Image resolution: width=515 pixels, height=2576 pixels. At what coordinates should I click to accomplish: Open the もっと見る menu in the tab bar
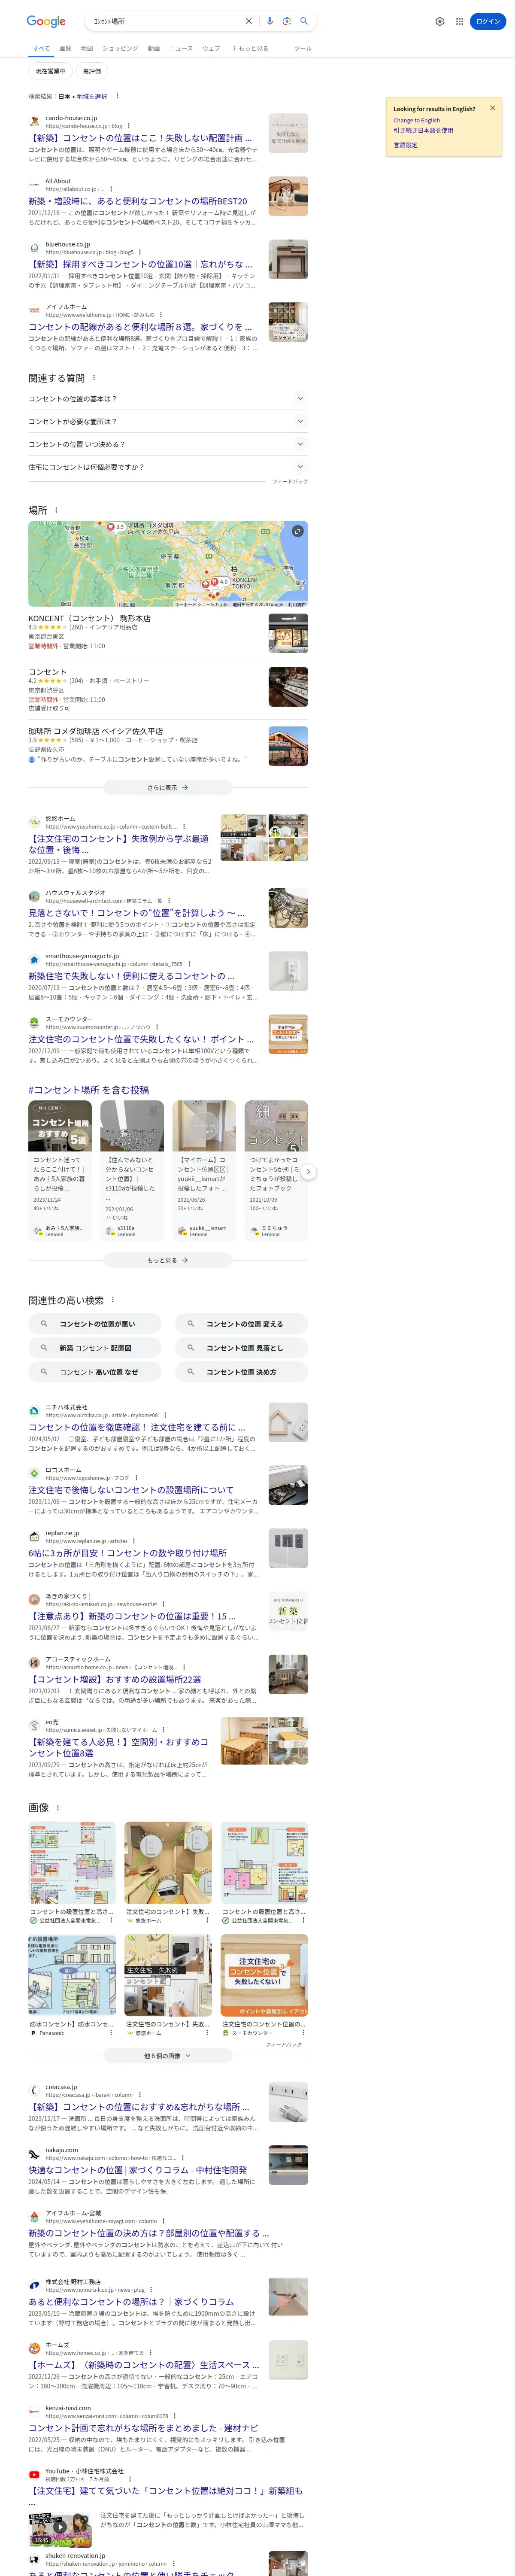point(251,48)
